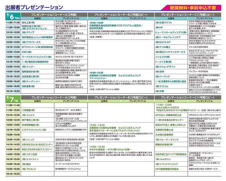Select the title アルミ加工技術の探求
226x181 pixels.
[x=198, y=47]
